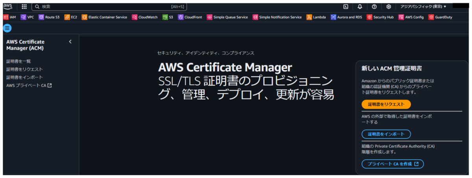Open the Security Hub favorite link text

(383, 17)
